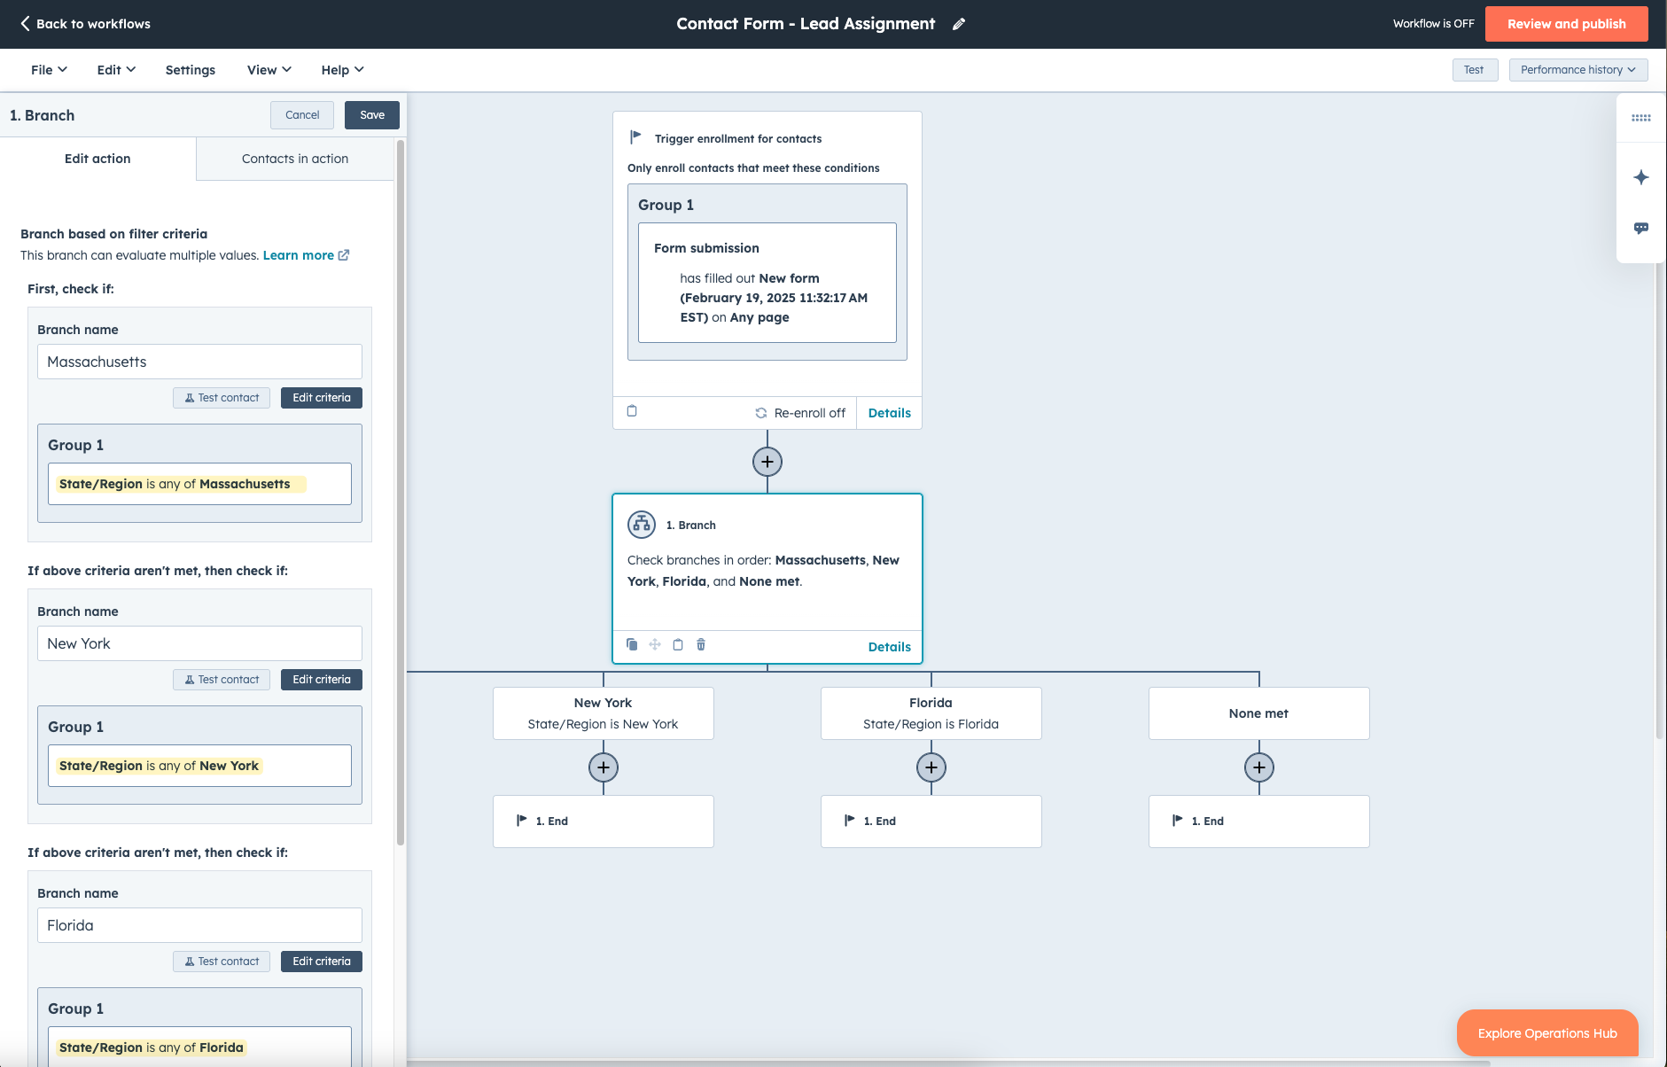Screen dimensions: 1667x1067
Task: Add action under Florida branch
Action: [931, 767]
